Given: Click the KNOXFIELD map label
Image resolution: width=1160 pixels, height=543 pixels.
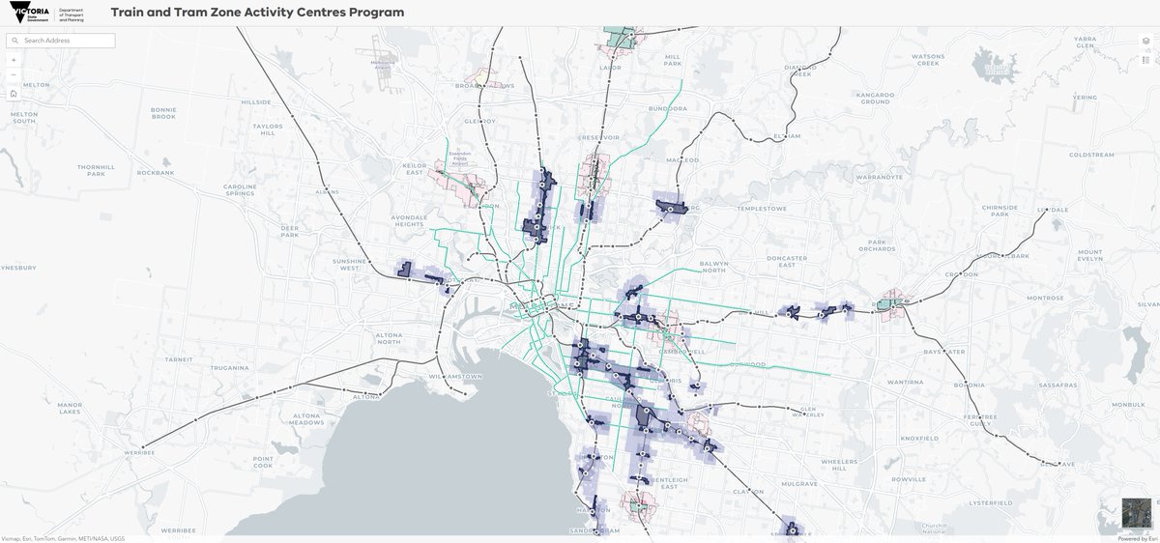Looking at the screenshot, I should point(918,438).
